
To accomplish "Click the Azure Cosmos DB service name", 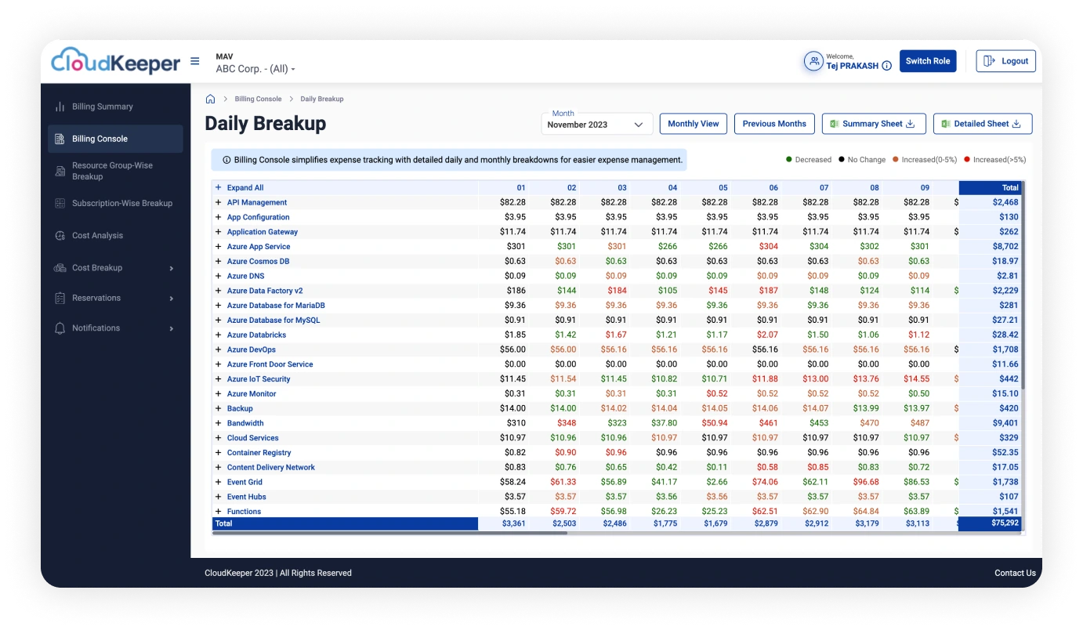I will pos(258,262).
